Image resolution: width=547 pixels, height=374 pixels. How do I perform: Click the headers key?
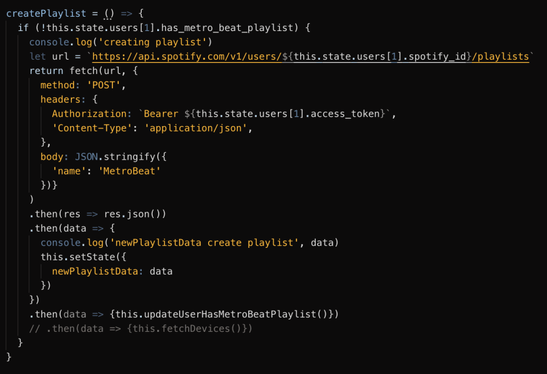61,99
